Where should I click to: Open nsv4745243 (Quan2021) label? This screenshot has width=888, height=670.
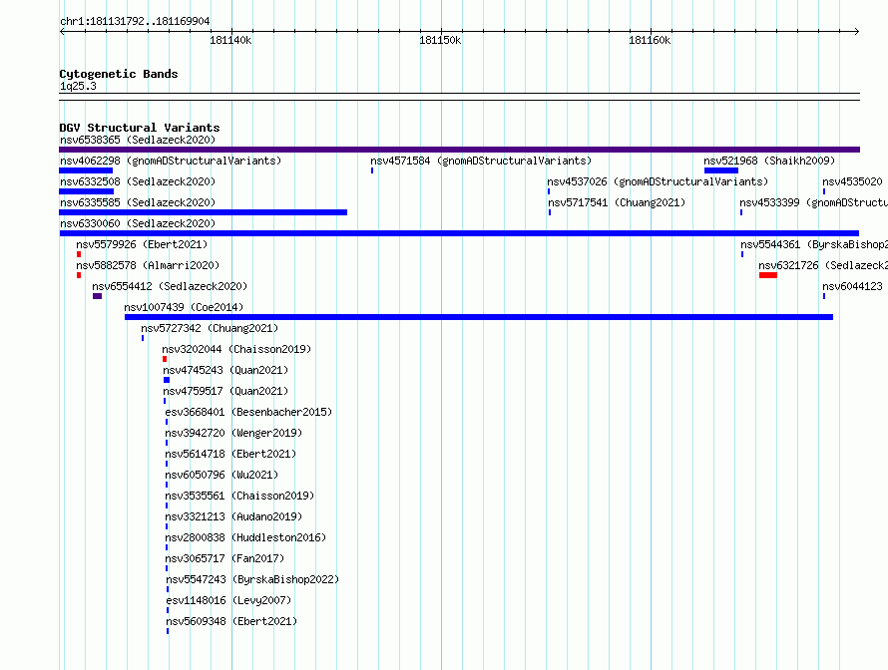click(x=225, y=370)
